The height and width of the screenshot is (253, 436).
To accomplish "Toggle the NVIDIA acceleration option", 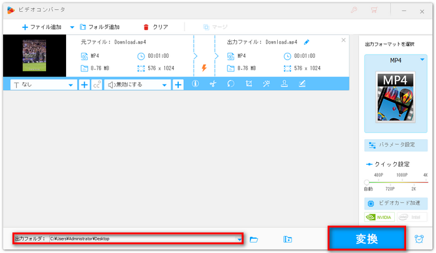I will pos(379,218).
